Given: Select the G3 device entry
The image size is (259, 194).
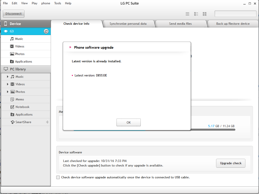Looking at the screenshot, I should coord(26,31).
